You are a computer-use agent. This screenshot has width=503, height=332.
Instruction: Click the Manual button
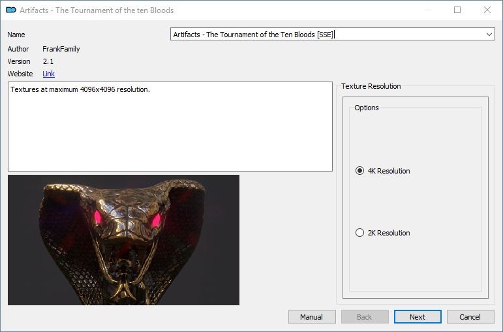pos(312,317)
